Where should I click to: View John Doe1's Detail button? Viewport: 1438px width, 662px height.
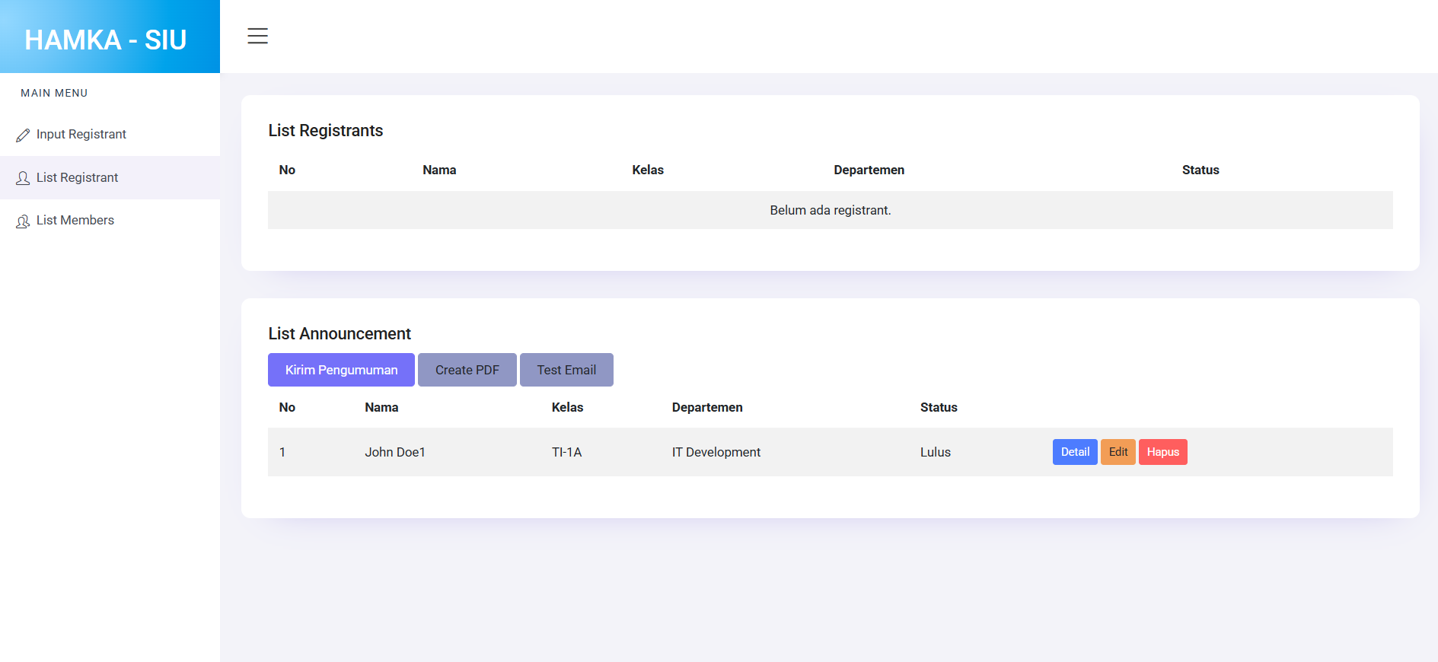pyautogui.click(x=1074, y=452)
